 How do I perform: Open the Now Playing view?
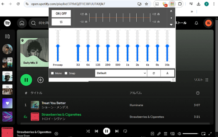click(x=152, y=134)
